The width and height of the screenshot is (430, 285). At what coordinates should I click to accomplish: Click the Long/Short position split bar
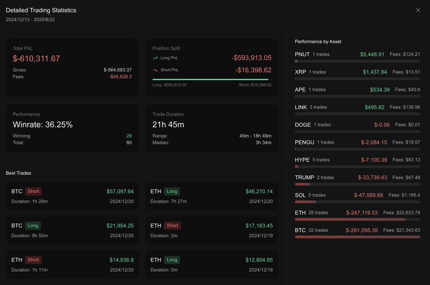click(x=211, y=79)
